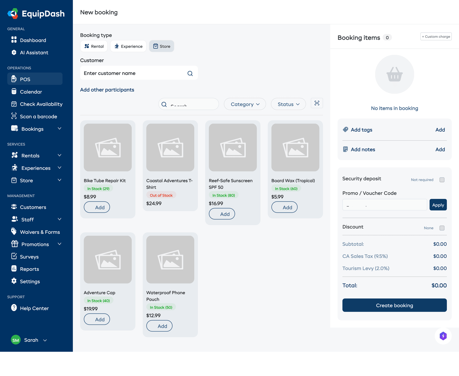The height and width of the screenshot is (376, 459).
Task: Open the Category dropdown
Action: [245, 104]
